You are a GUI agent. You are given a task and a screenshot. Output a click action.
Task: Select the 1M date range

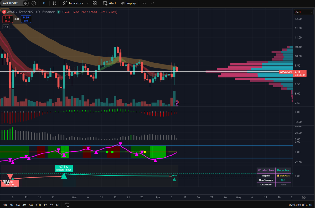18,205
